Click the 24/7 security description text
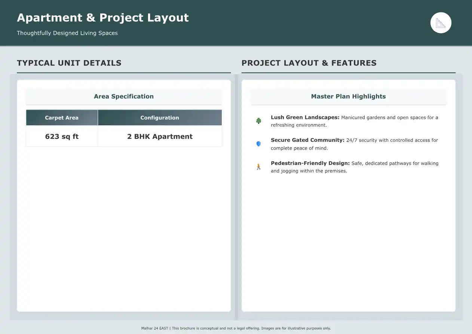The image size is (472, 334). (x=392, y=140)
